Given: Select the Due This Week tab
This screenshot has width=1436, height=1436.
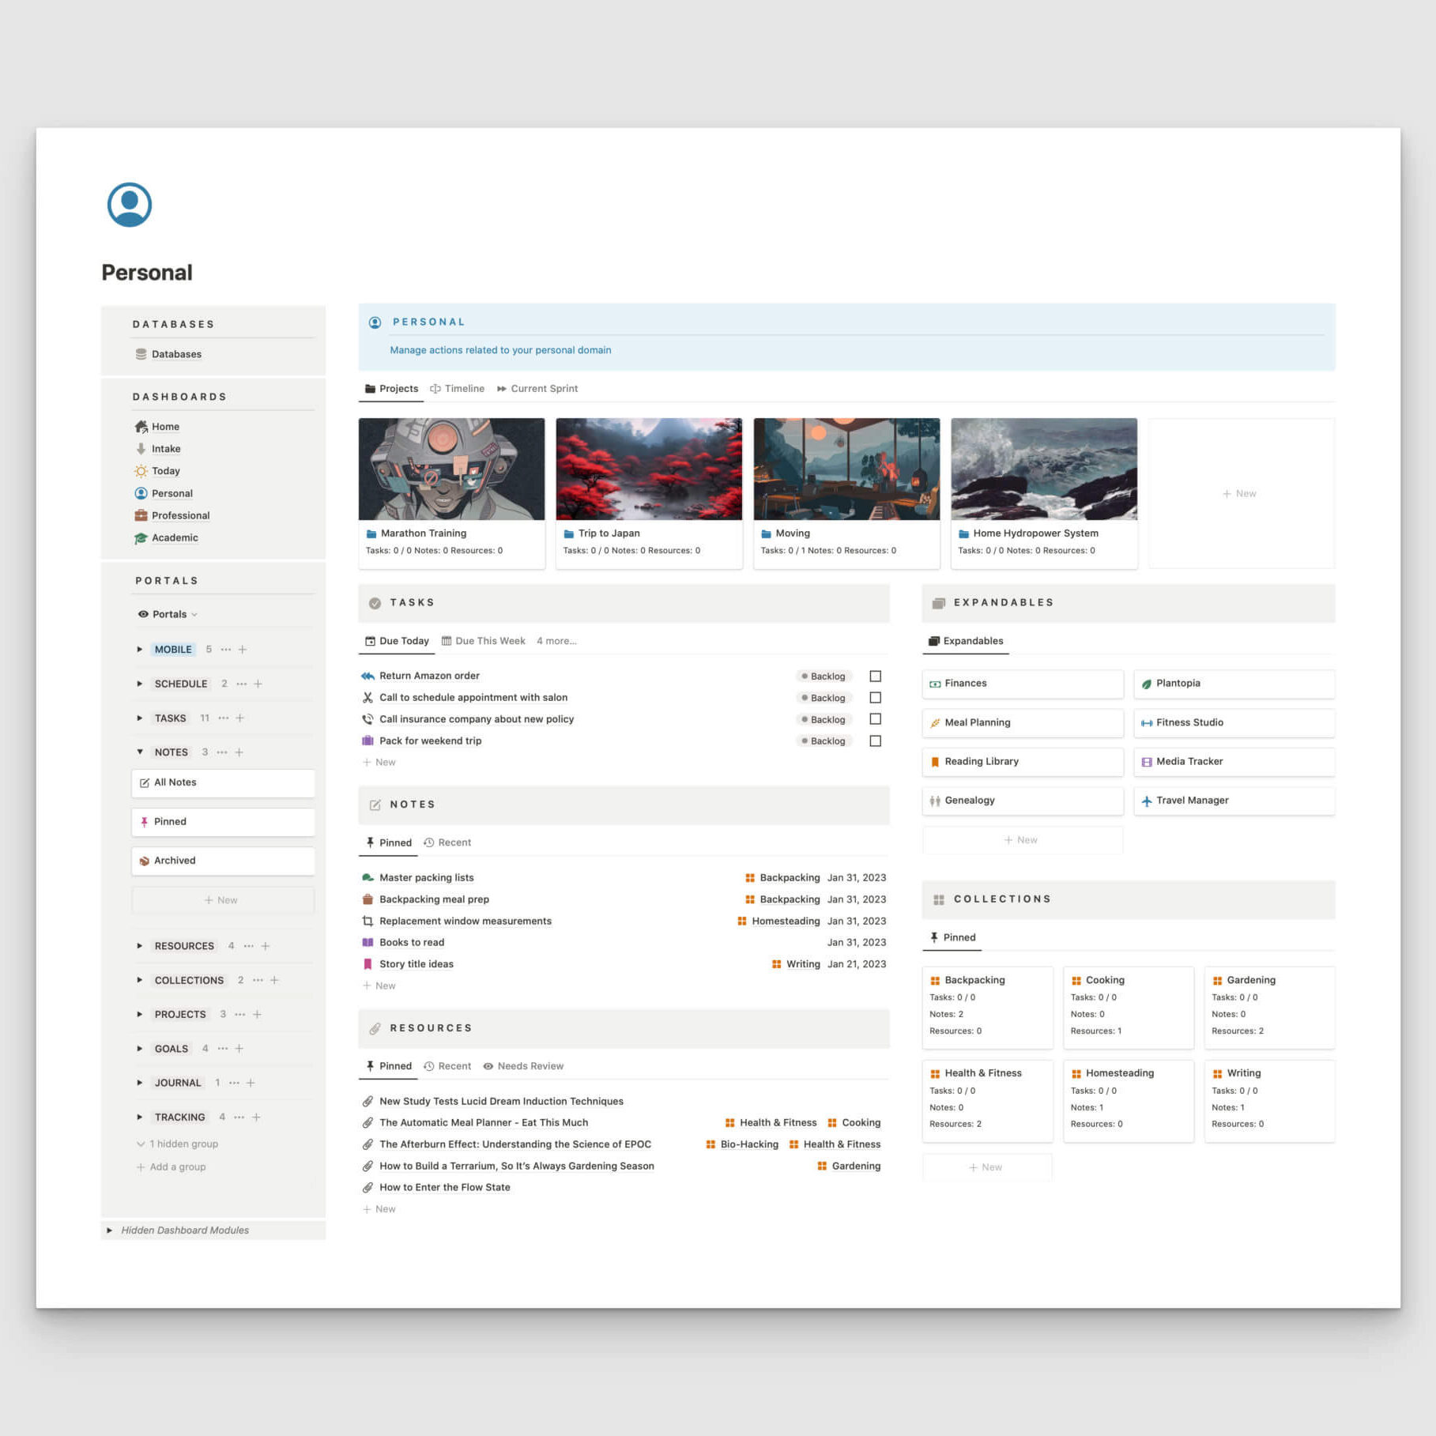Looking at the screenshot, I should click(483, 641).
